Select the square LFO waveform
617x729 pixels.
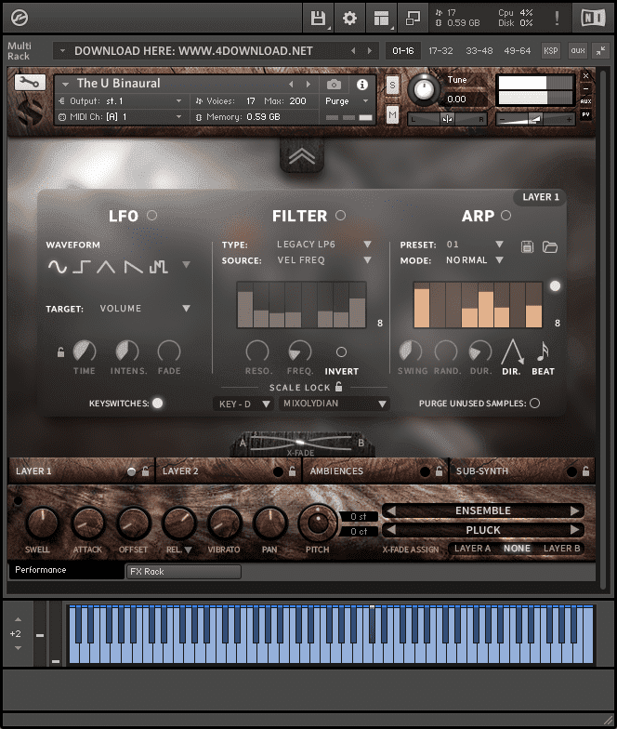tap(81, 267)
